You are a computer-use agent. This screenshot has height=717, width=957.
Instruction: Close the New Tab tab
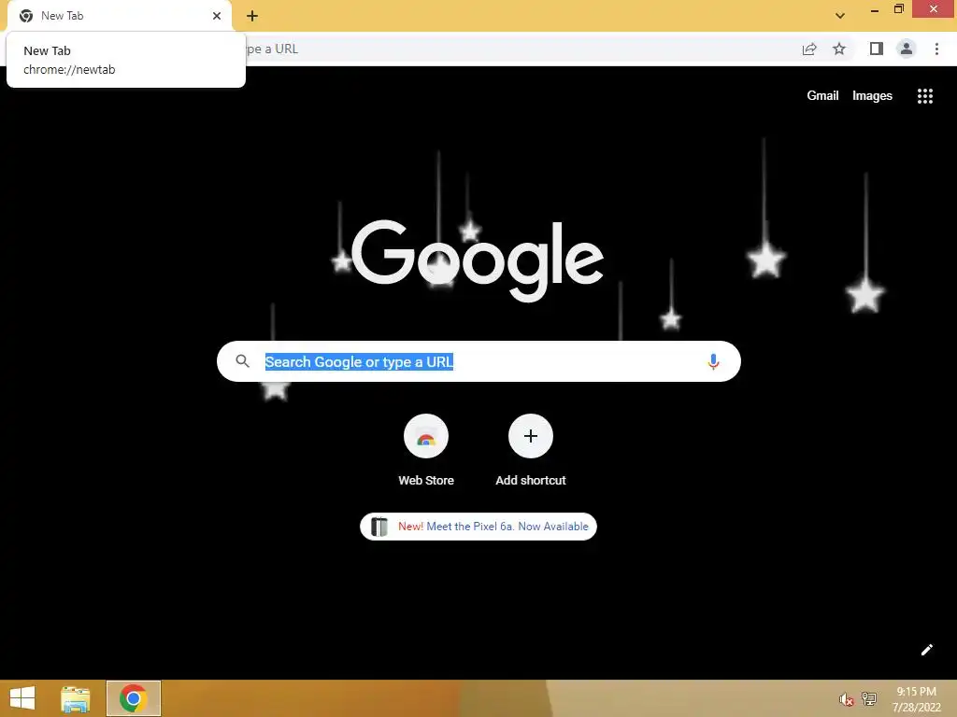(x=217, y=16)
